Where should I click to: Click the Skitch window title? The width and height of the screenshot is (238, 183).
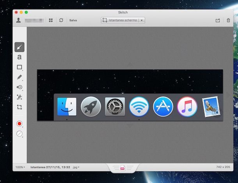123,12
